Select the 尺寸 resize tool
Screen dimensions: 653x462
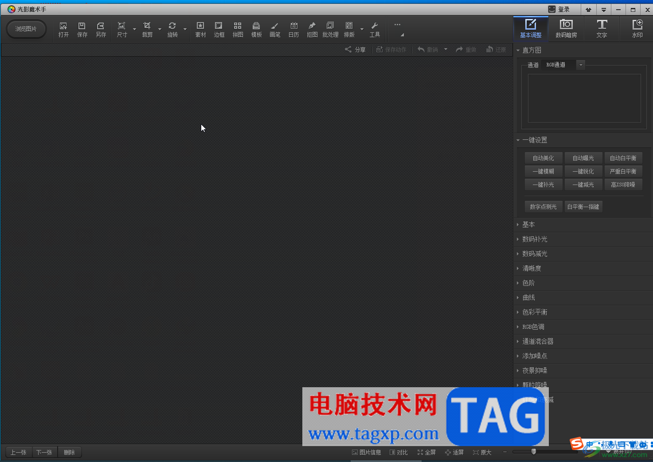click(x=122, y=30)
